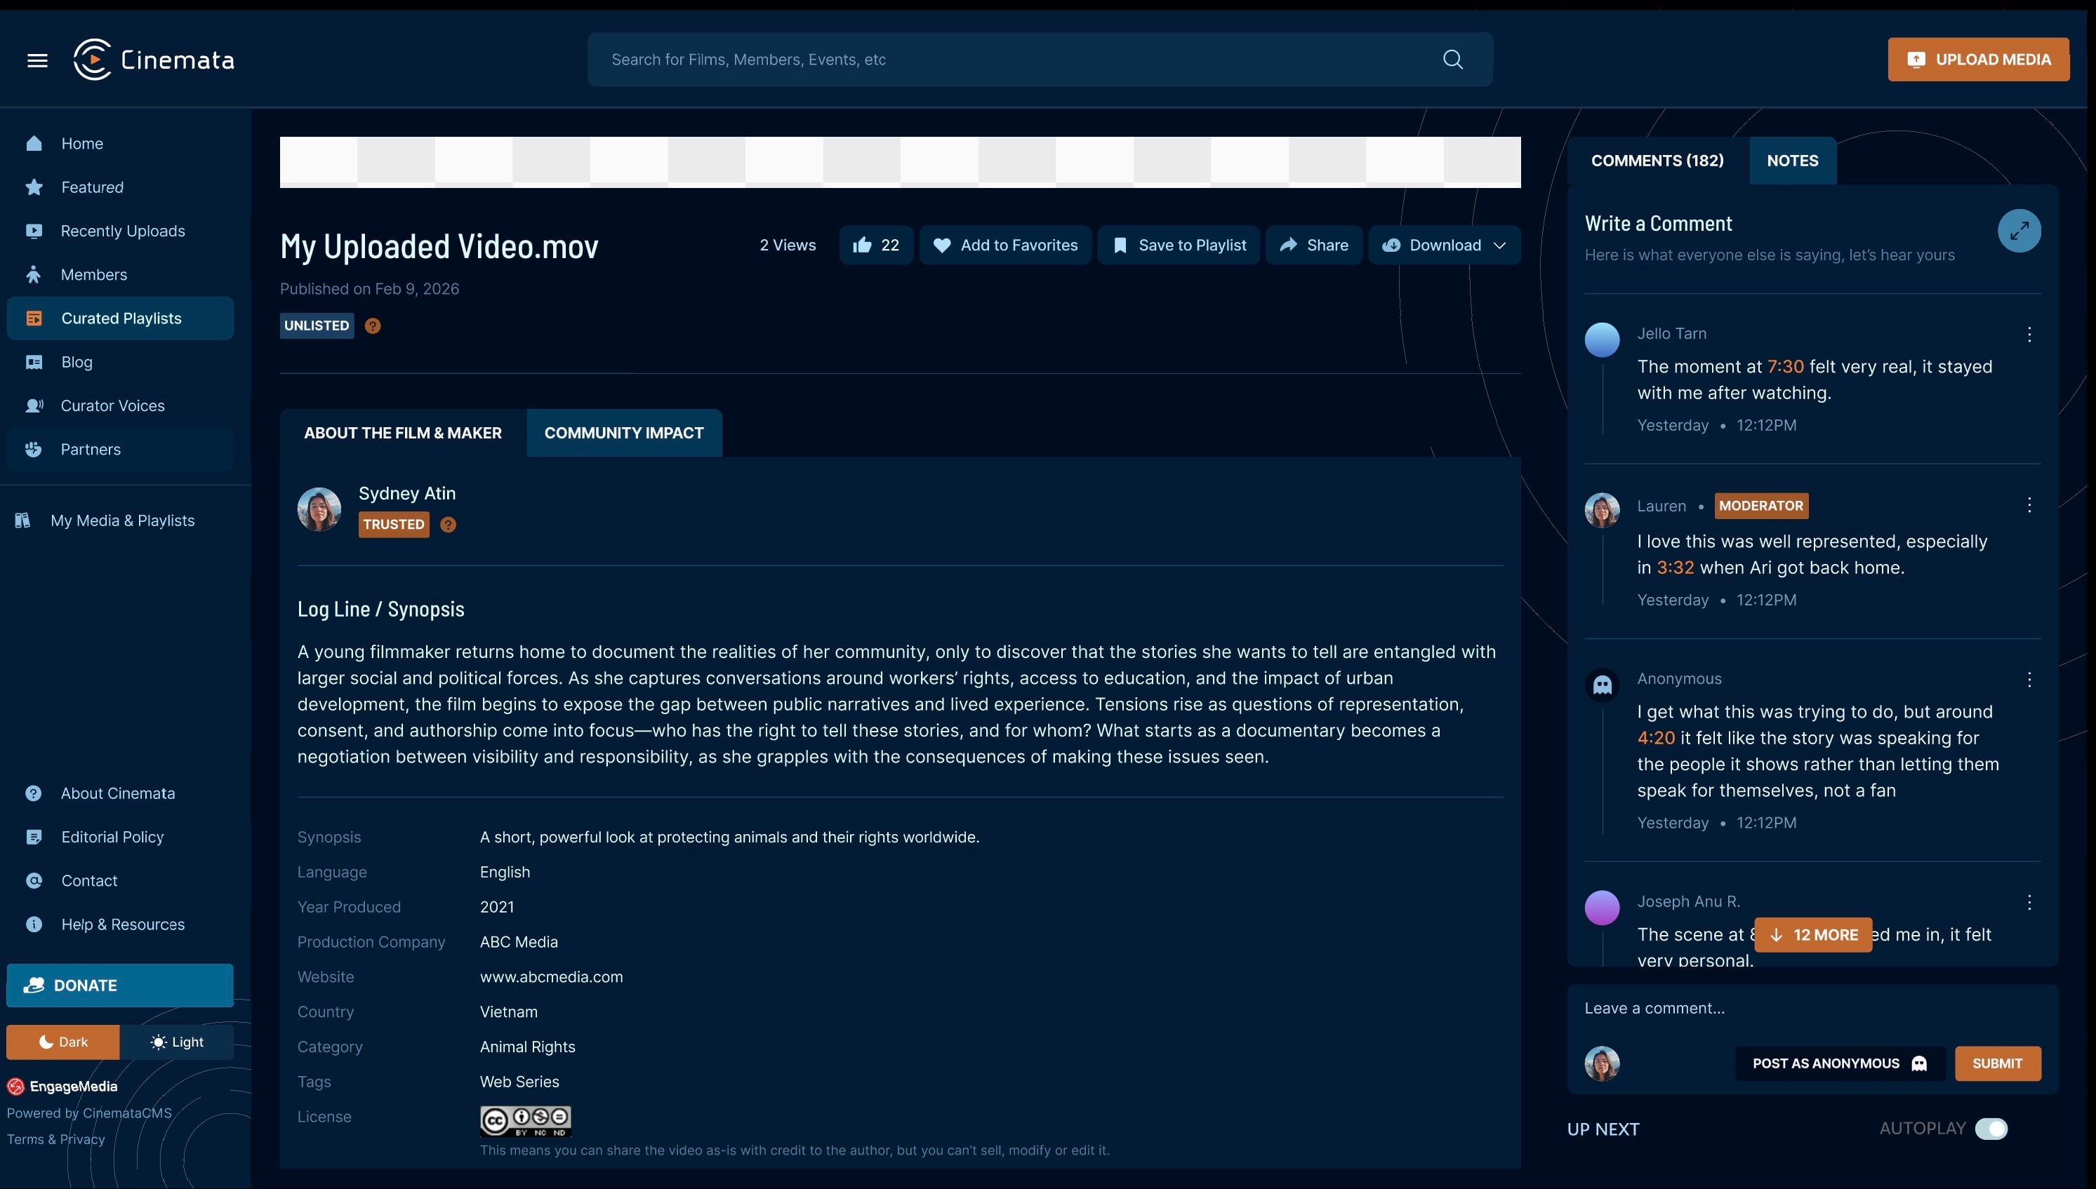Click the TRUSTED badge help icon
The image size is (2096, 1189).
click(x=448, y=524)
